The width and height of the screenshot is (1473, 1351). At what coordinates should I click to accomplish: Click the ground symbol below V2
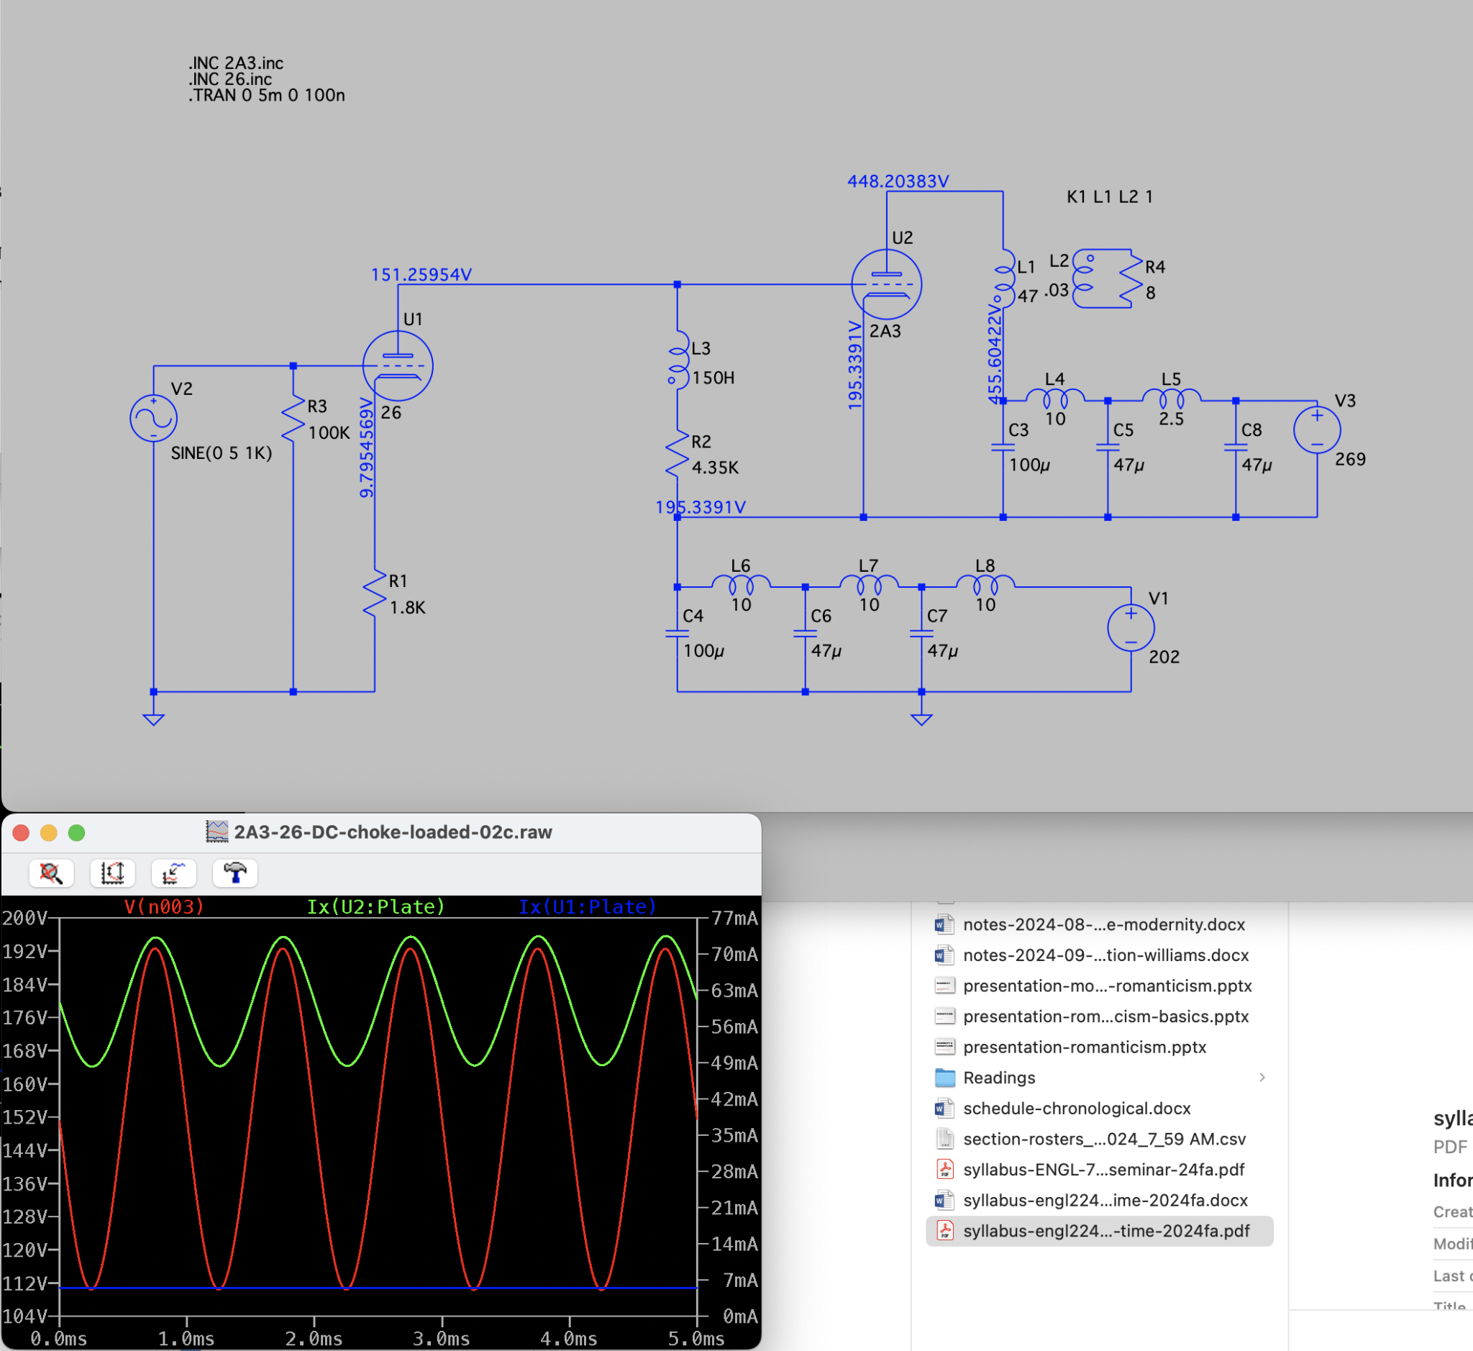pos(153,719)
